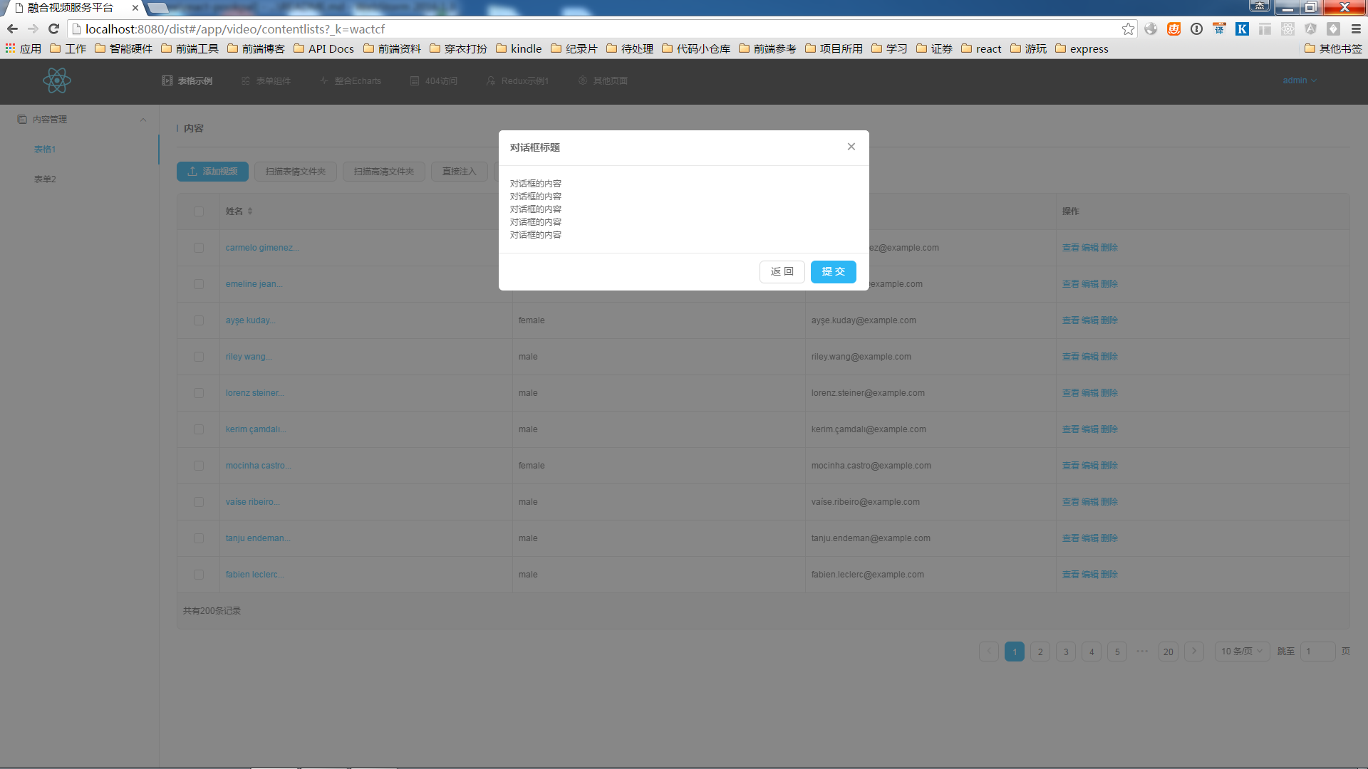This screenshot has height=769, width=1368.
Task: Toggle the select-all header checkbox
Action: coord(199,211)
